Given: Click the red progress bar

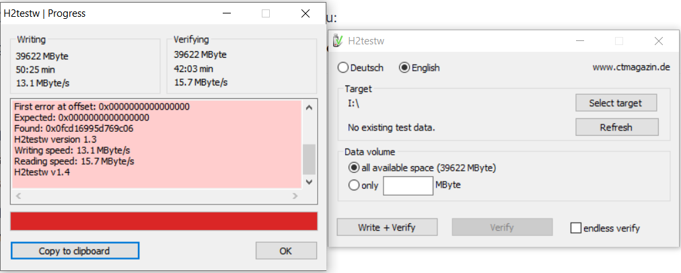Looking at the screenshot, I should click(164, 221).
